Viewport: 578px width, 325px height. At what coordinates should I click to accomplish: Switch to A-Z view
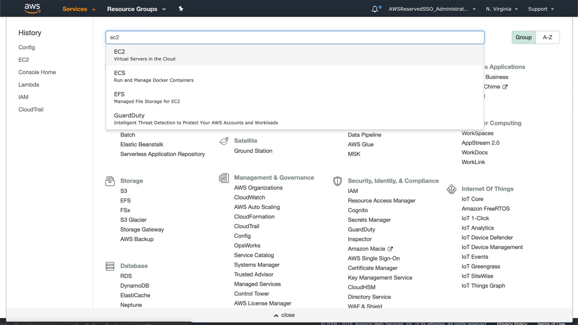coord(547,37)
